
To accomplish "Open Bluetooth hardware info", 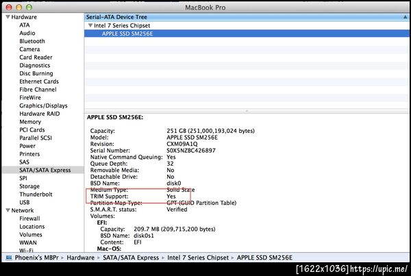I will click(32, 41).
